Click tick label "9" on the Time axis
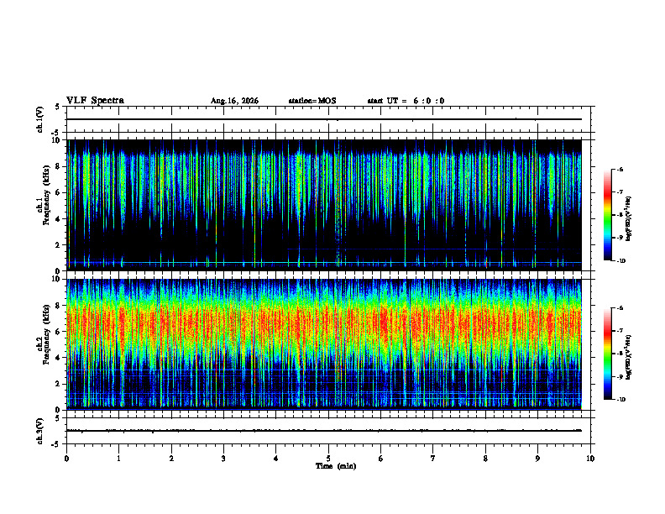 537,459
